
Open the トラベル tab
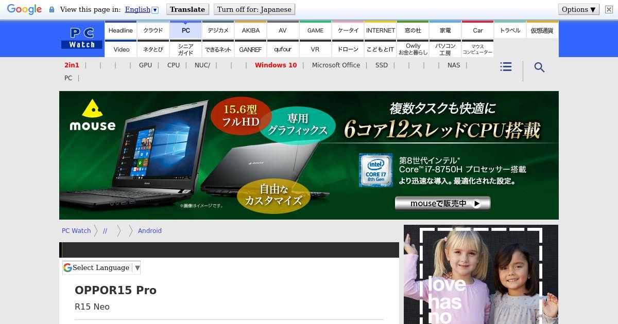point(510,30)
